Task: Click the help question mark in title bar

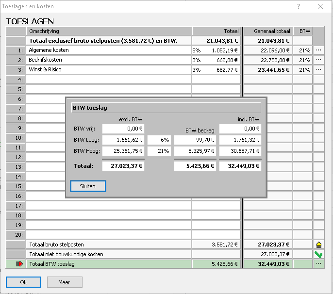Action: [298, 6]
